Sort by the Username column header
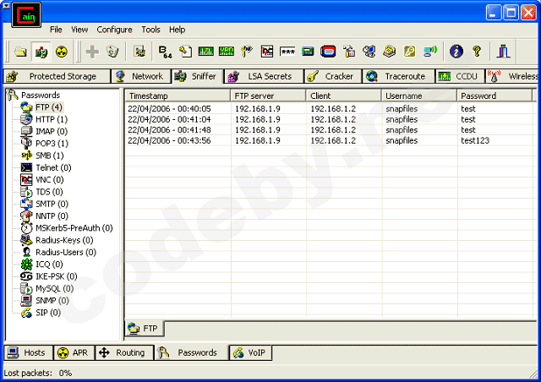Image resolution: width=541 pixels, height=382 pixels. 418,95
